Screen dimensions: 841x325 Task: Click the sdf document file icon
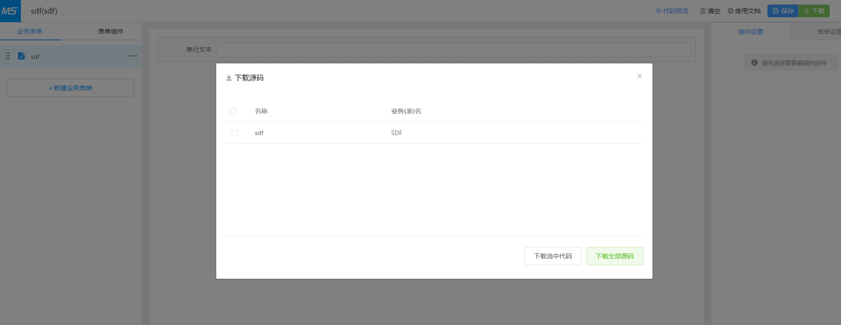(x=21, y=56)
